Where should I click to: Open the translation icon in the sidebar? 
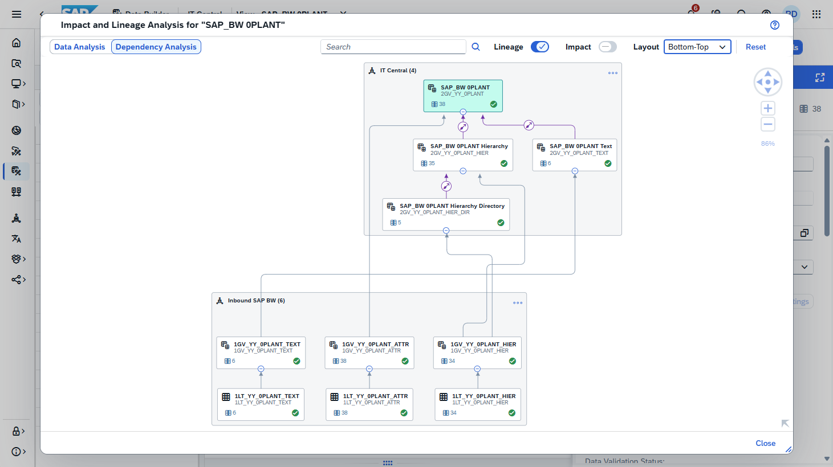(x=17, y=239)
